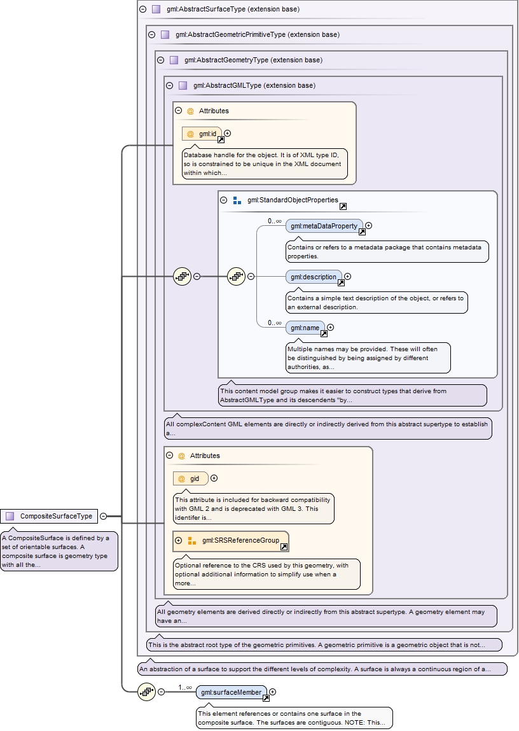Click the 'Multiple names may be provided' annotation

368,358
